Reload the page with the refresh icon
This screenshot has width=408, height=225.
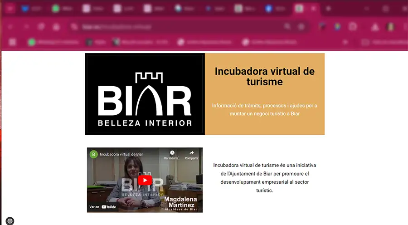coord(41,27)
